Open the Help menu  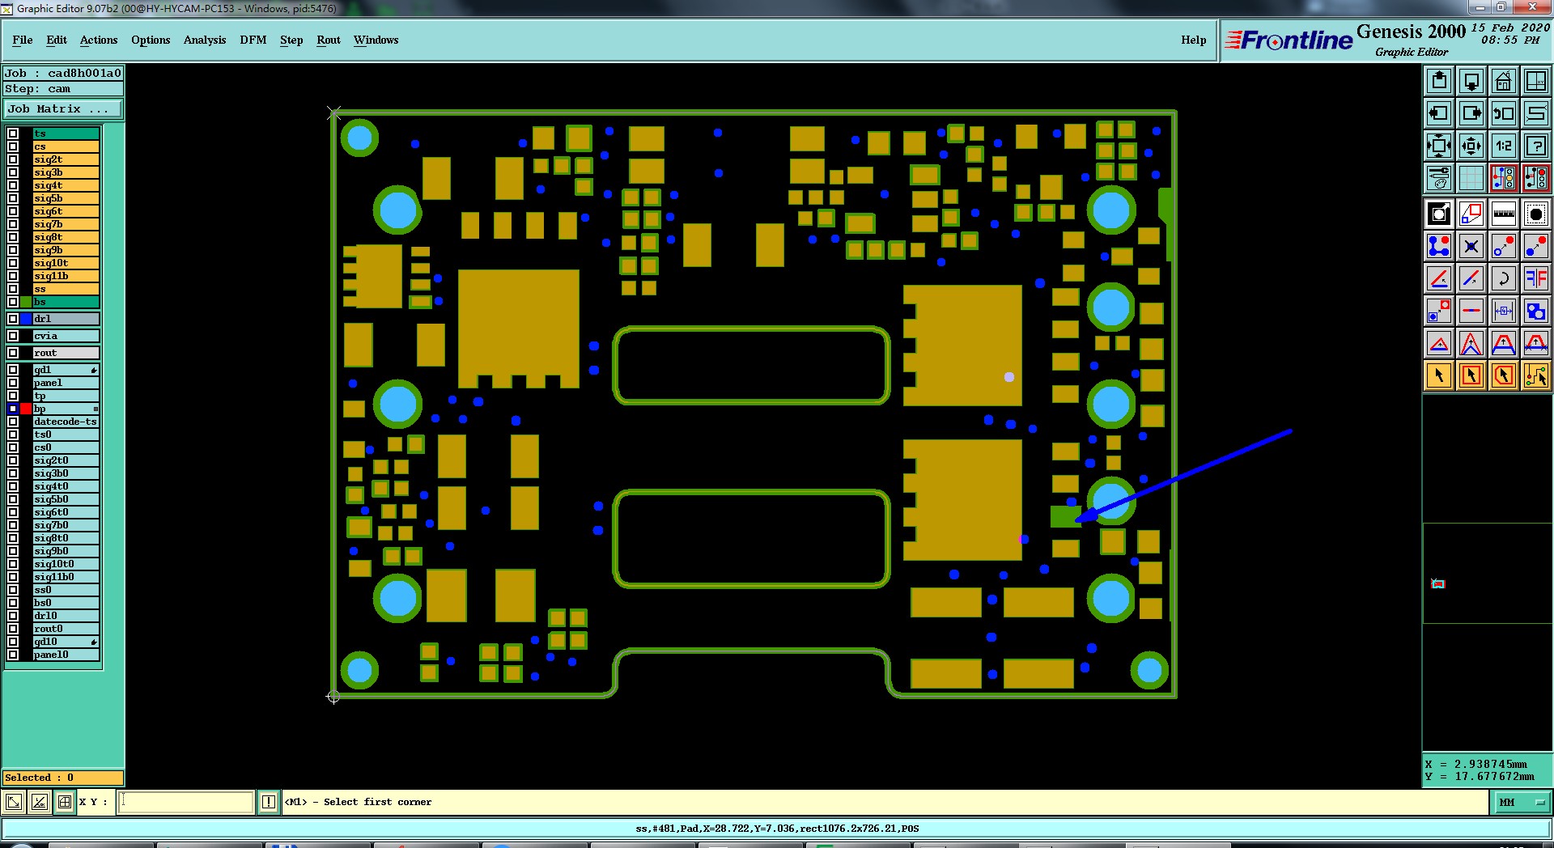pyautogui.click(x=1194, y=40)
